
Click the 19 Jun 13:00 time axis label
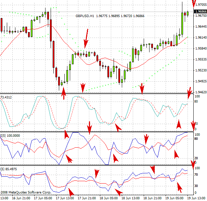(198, 198)
